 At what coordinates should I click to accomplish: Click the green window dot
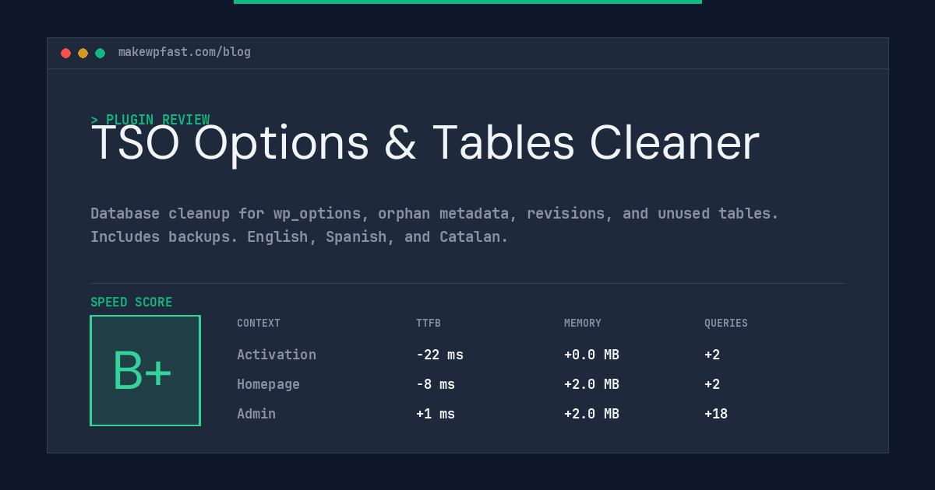tap(100, 53)
